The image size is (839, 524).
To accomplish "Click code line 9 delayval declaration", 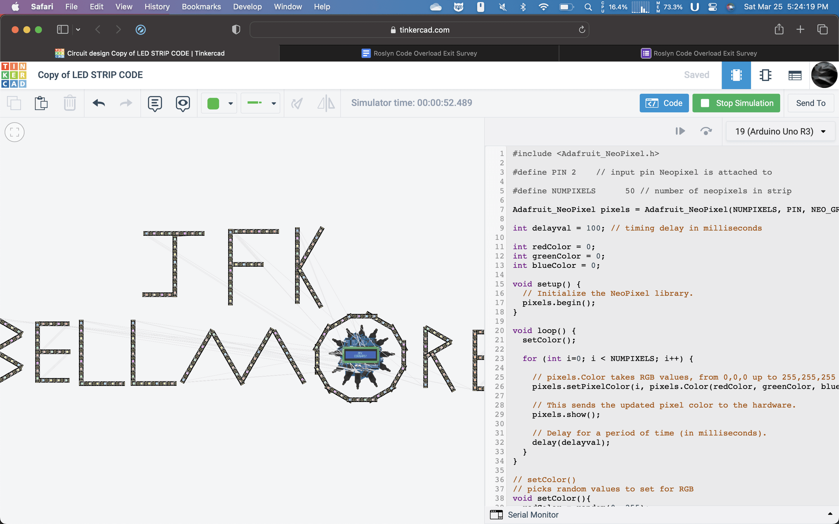I will (x=637, y=228).
